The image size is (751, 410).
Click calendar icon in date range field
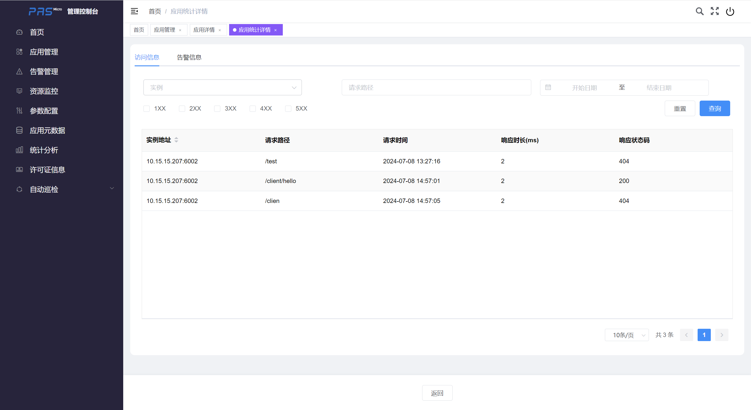[x=548, y=87]
